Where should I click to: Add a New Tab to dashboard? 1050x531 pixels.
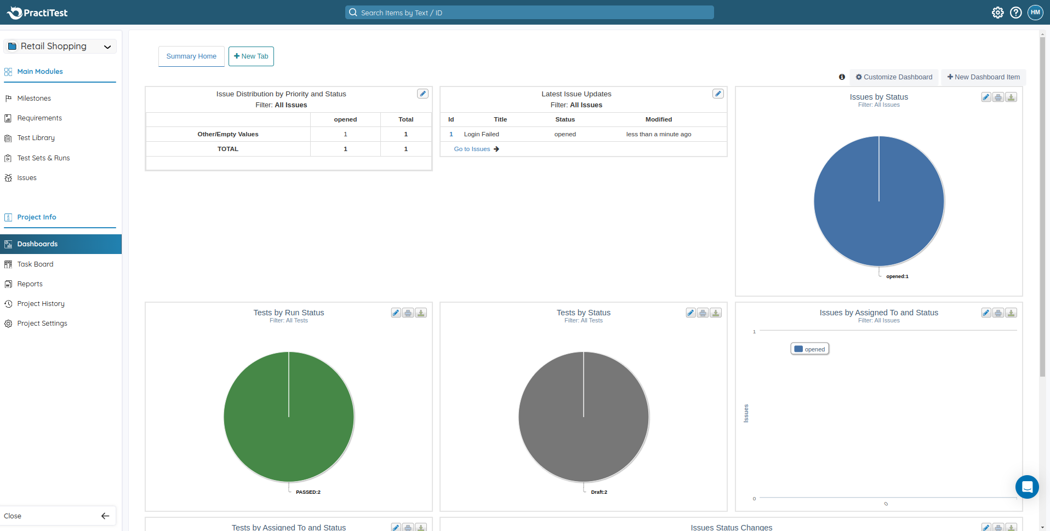point(251,56)
